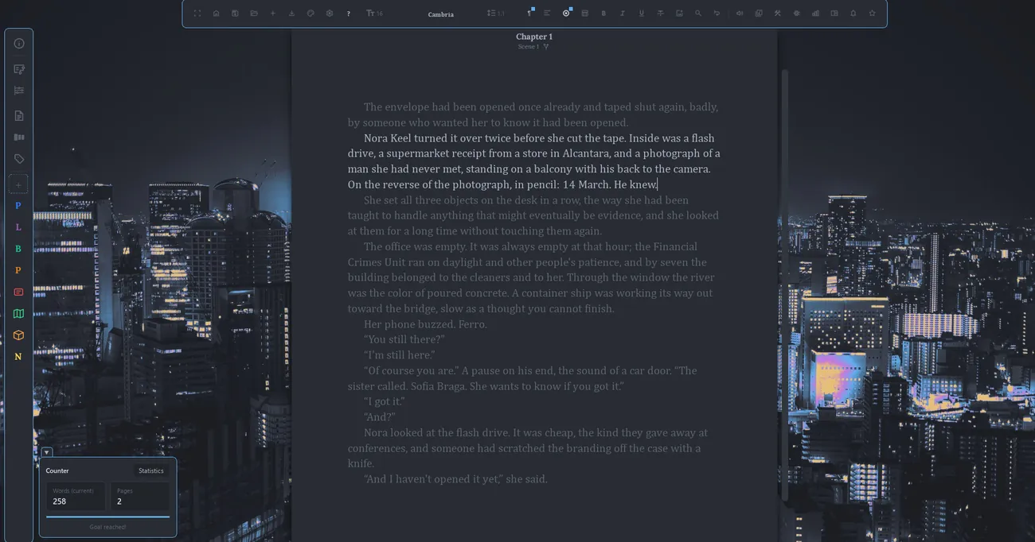
Task: Open the columns board icon in sidebar
Action: tap(19, 137)
